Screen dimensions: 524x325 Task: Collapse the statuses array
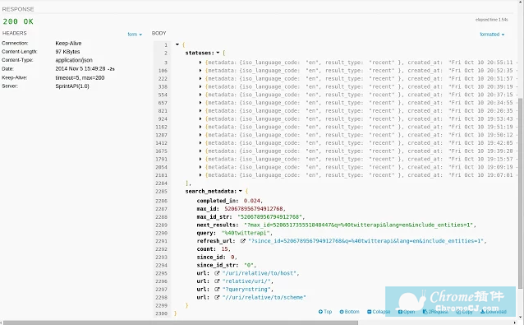pos(218,53)
